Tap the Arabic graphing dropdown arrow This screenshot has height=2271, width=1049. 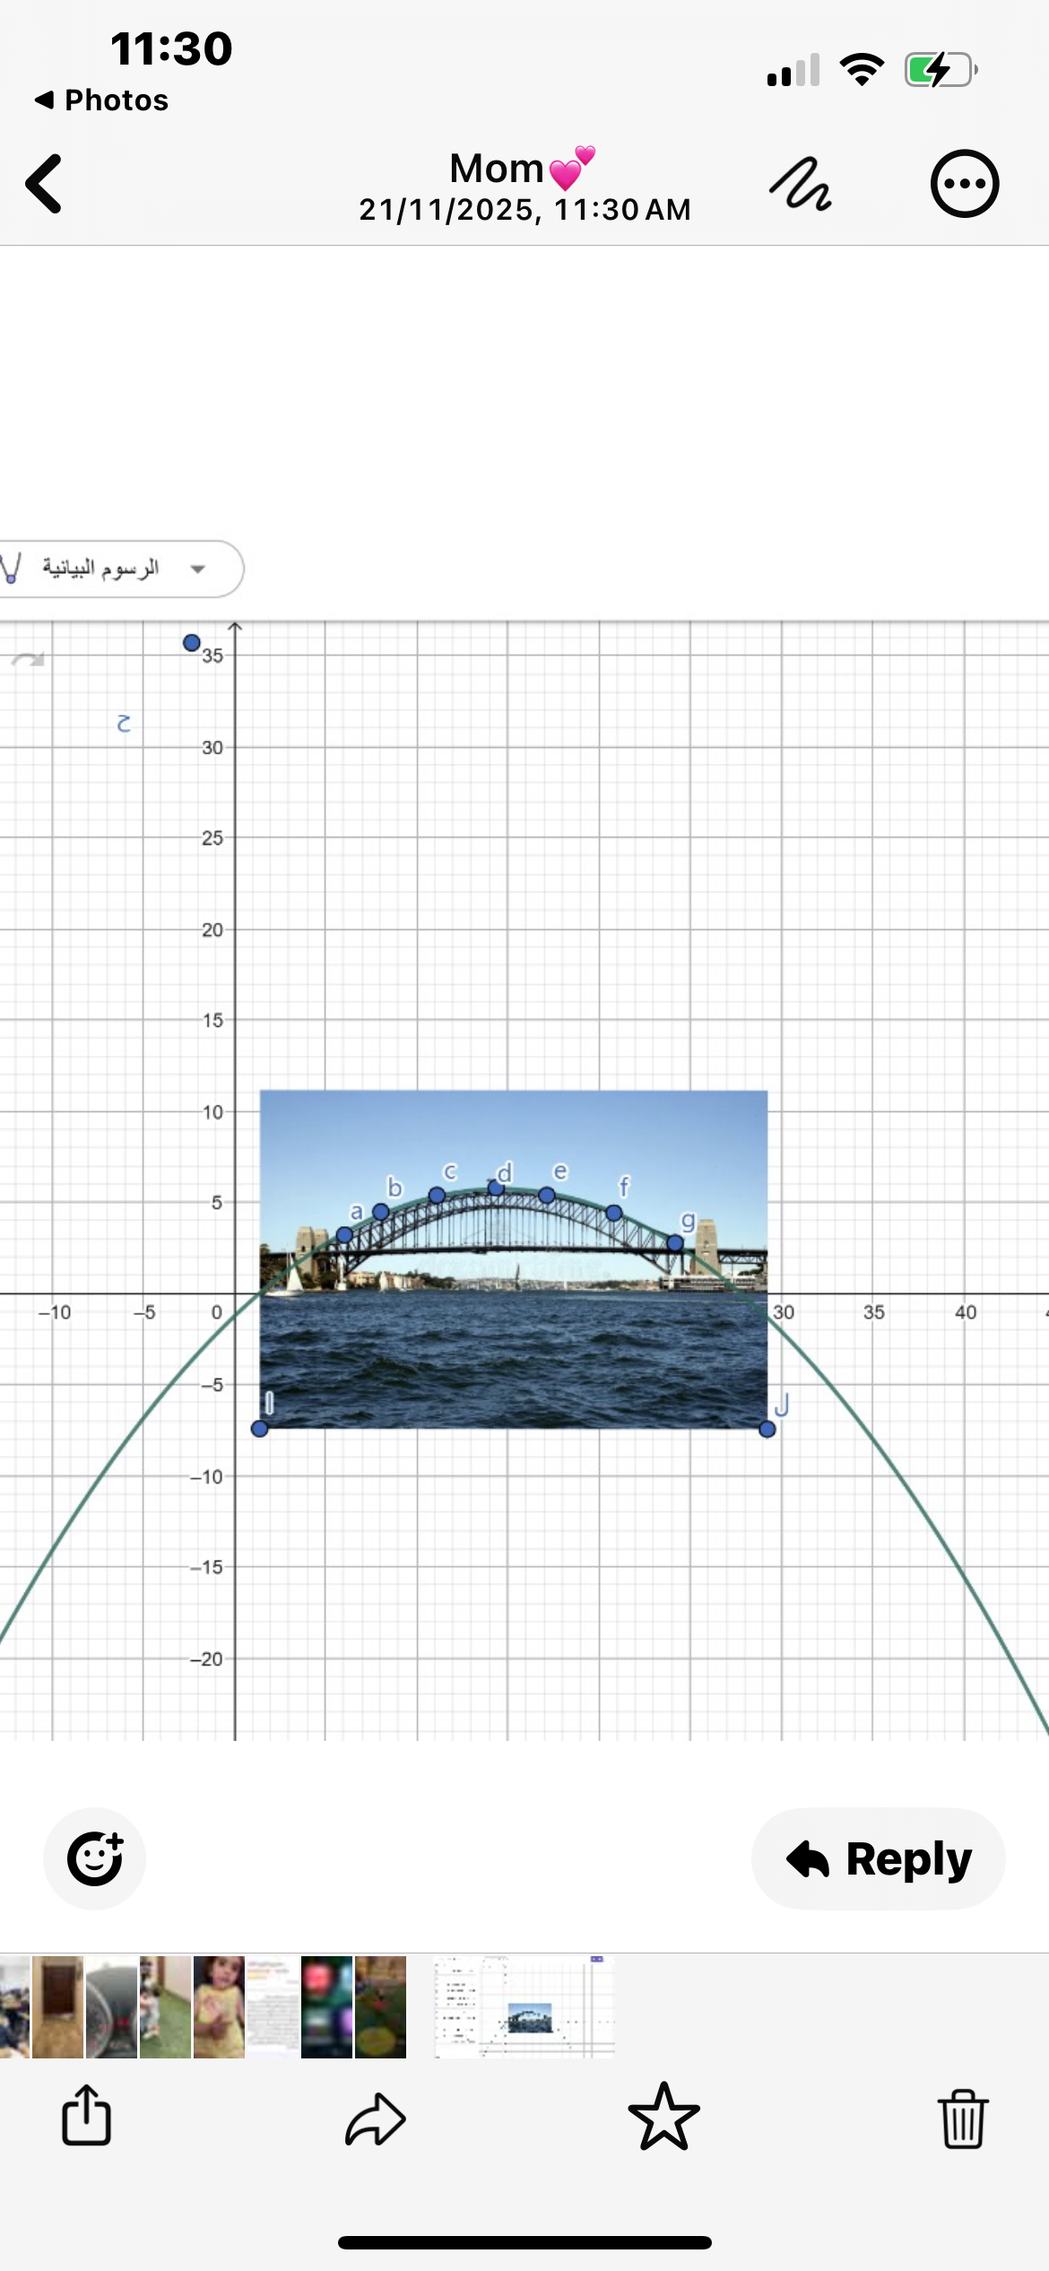[198, 569]
